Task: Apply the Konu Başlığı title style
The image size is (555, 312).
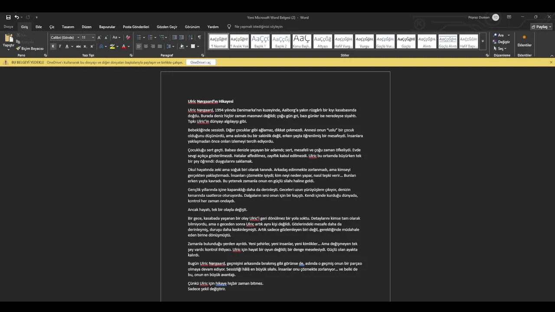Action: tap(302, 41)
